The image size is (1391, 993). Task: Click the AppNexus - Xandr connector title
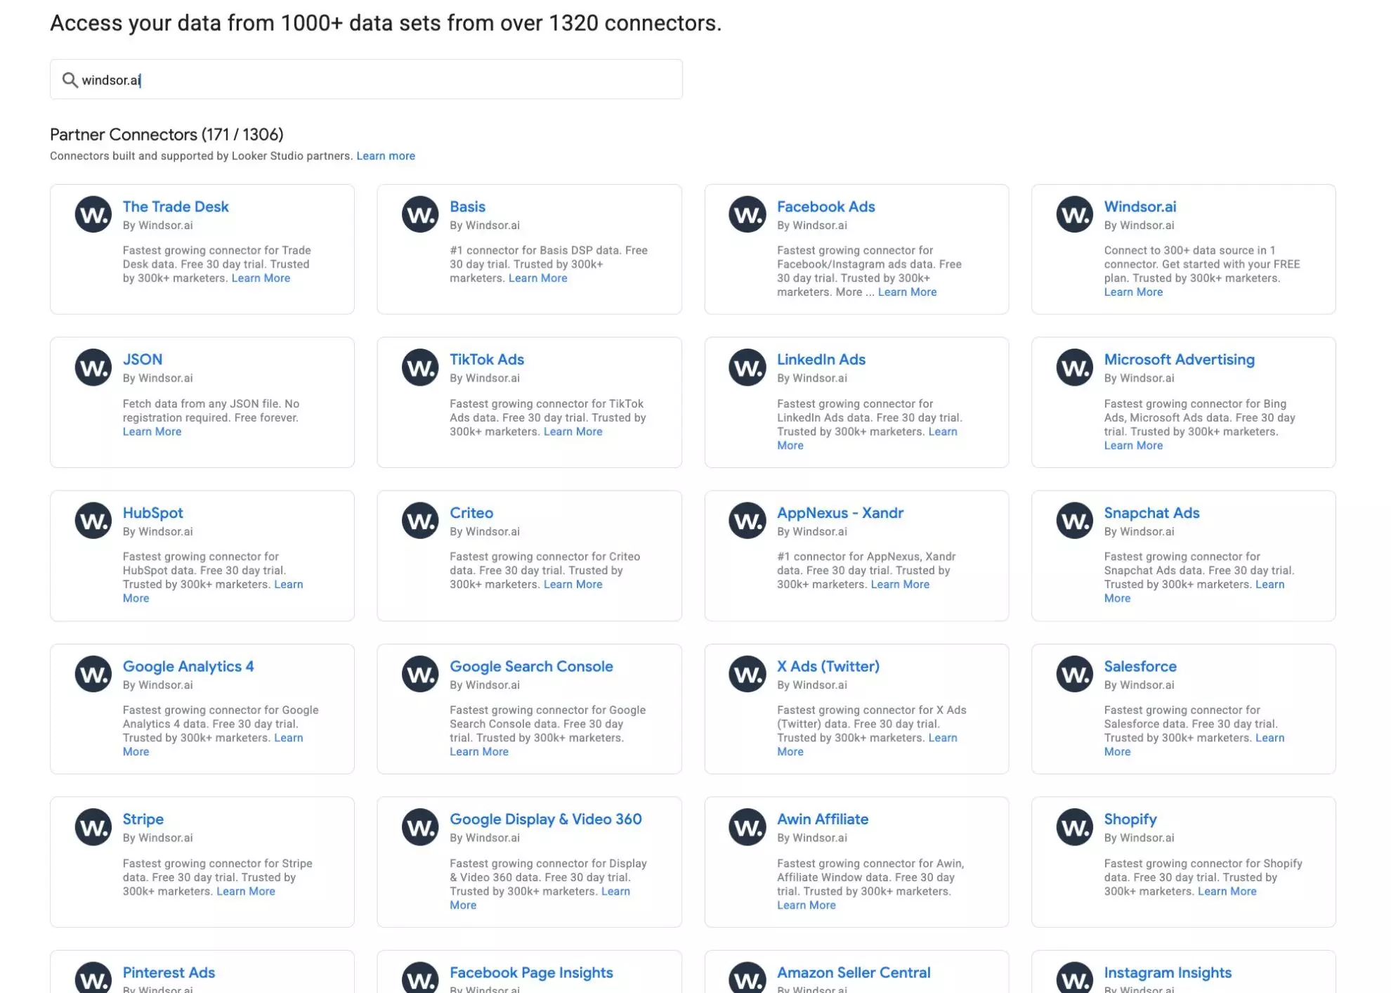[x=840, y=513]
